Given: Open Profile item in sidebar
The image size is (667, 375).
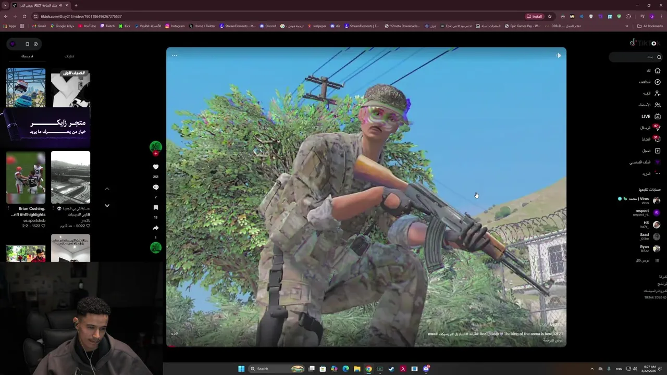Looking at the screenshot, I should [x=645, y=162].
